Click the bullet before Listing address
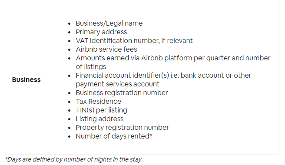This screenshot has width=285, height=165. (69, 119)
